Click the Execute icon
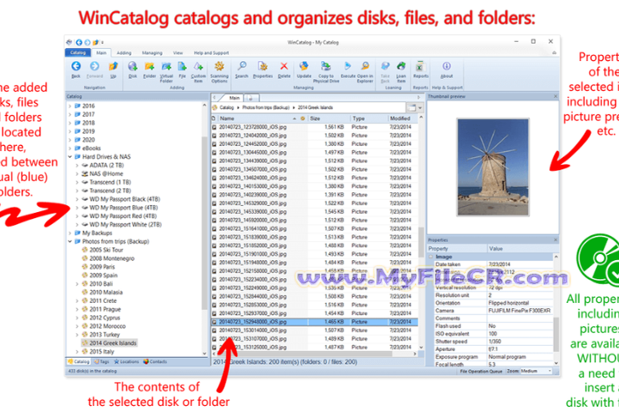Viewport: 619px width, 412px height. pyautogui.click(x=348, y=66)
